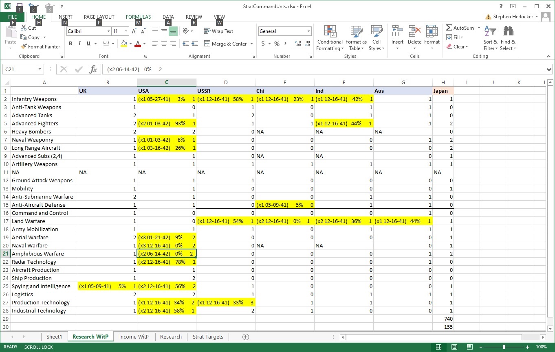Decrease the font size with the small A
This screenshot has width=555, height=352.
click(143, 31)
